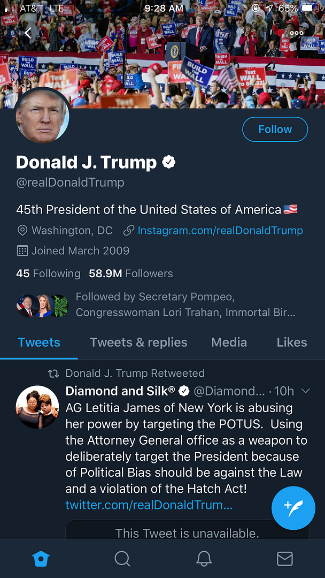Tap the compose tweet floating button
This screenshot has width=325, height=578.
point(293,507)
